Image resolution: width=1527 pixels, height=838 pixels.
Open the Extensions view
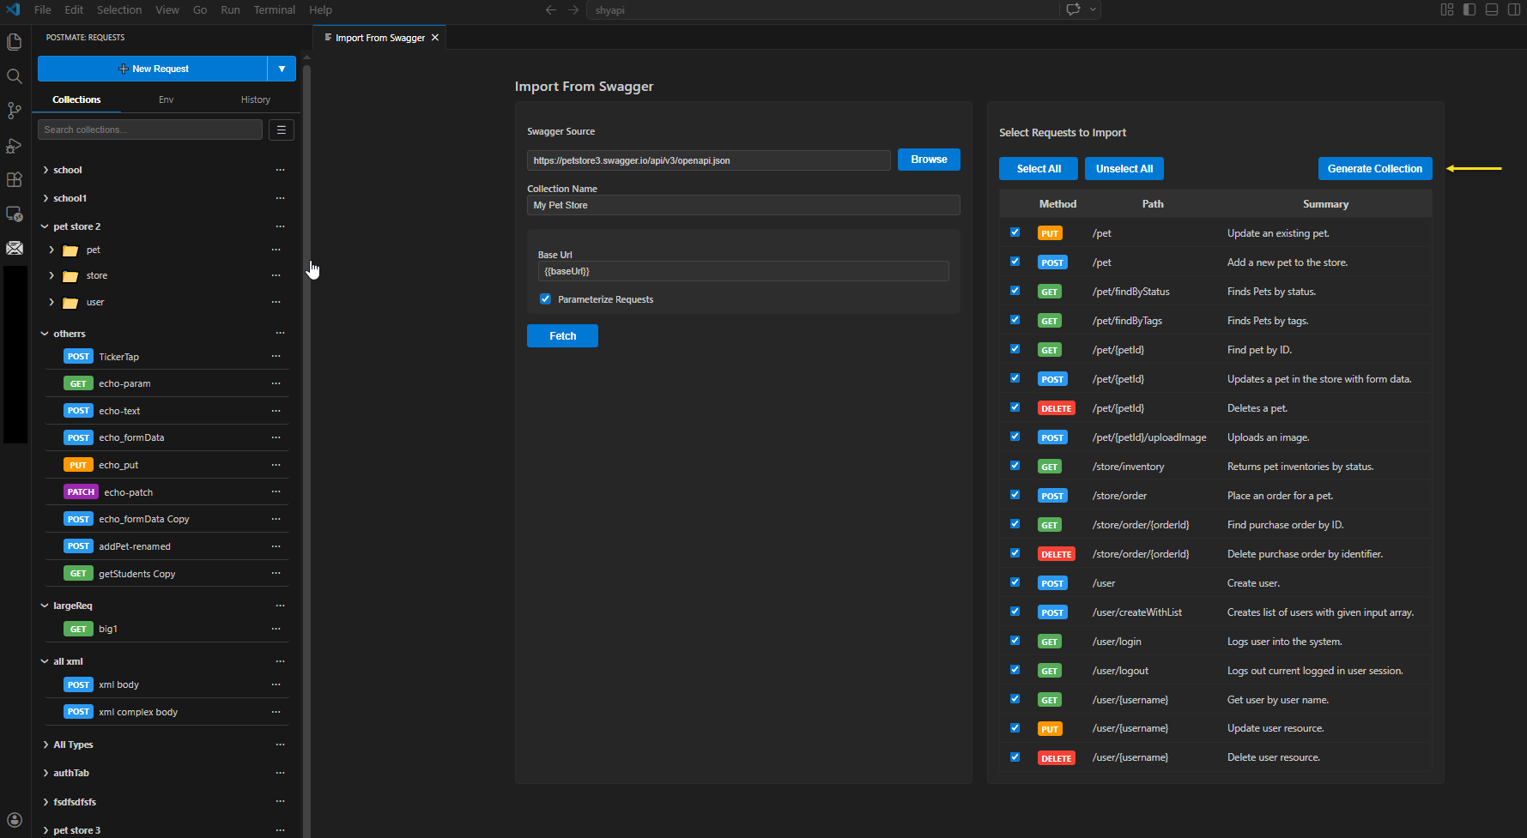(14, 180)
